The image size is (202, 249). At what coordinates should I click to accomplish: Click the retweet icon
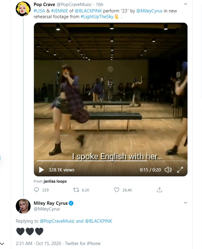click(76, 190)
